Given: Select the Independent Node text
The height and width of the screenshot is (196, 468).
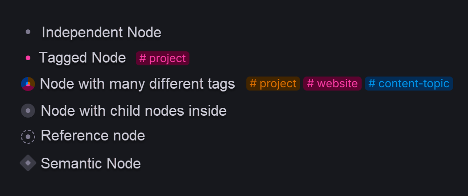Looking at the screenshot, I should point(101,32).
